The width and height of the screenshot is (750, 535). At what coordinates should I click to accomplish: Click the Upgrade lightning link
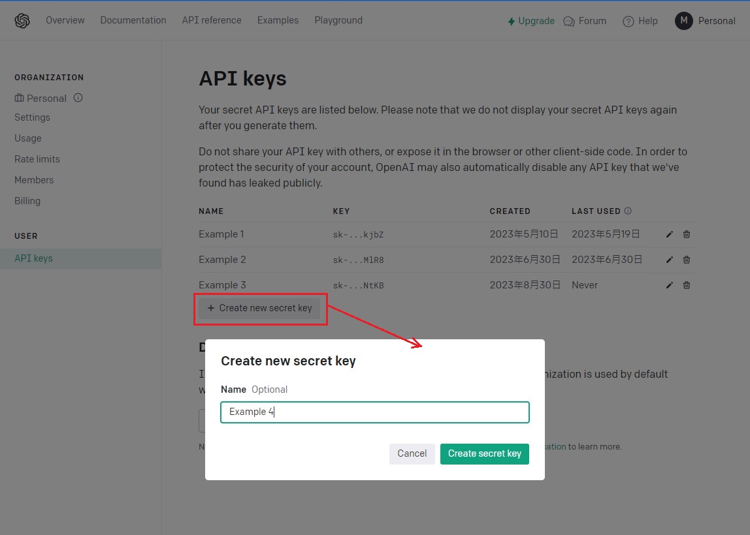(531, 21)
